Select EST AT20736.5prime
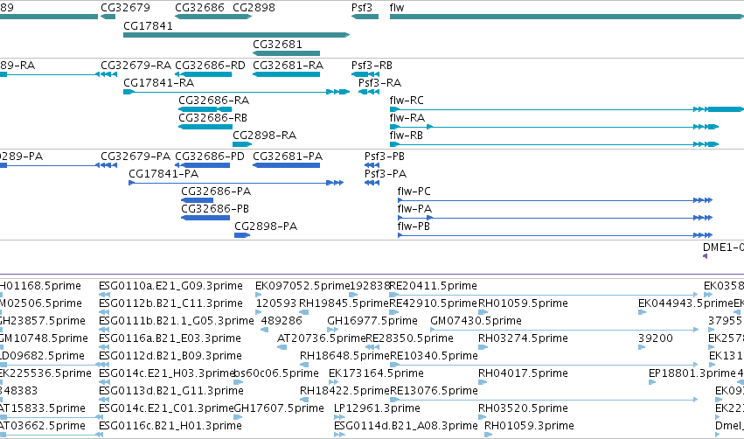Screen dimensions: 744x439 (x=321, y=338)
